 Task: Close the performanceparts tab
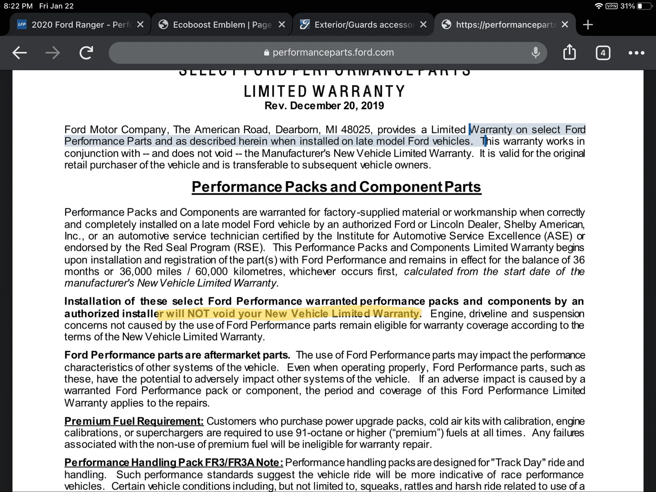[x=565, y=25]
